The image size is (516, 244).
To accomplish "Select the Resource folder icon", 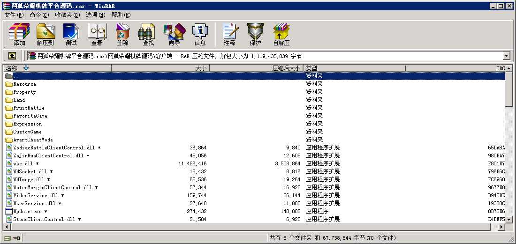I will (9, 84).
